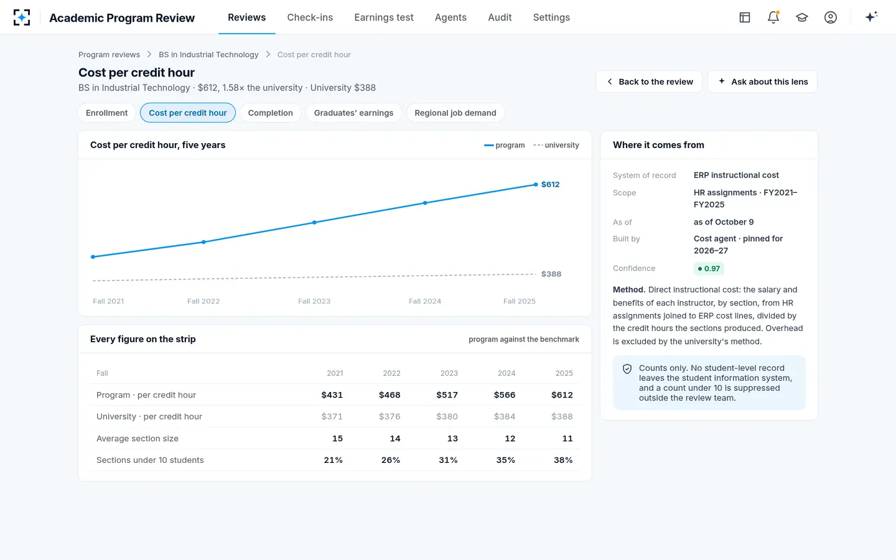Open the Audit tab
Screen dimensions: 896x560
500,17
